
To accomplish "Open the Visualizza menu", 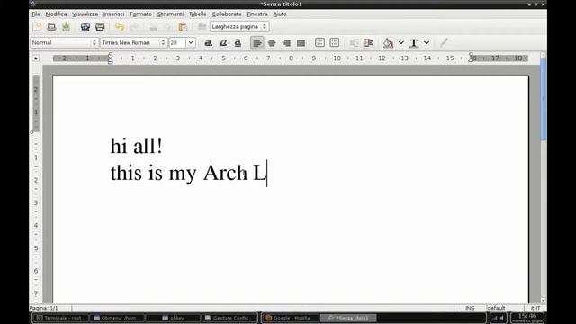I will [85, 14].
